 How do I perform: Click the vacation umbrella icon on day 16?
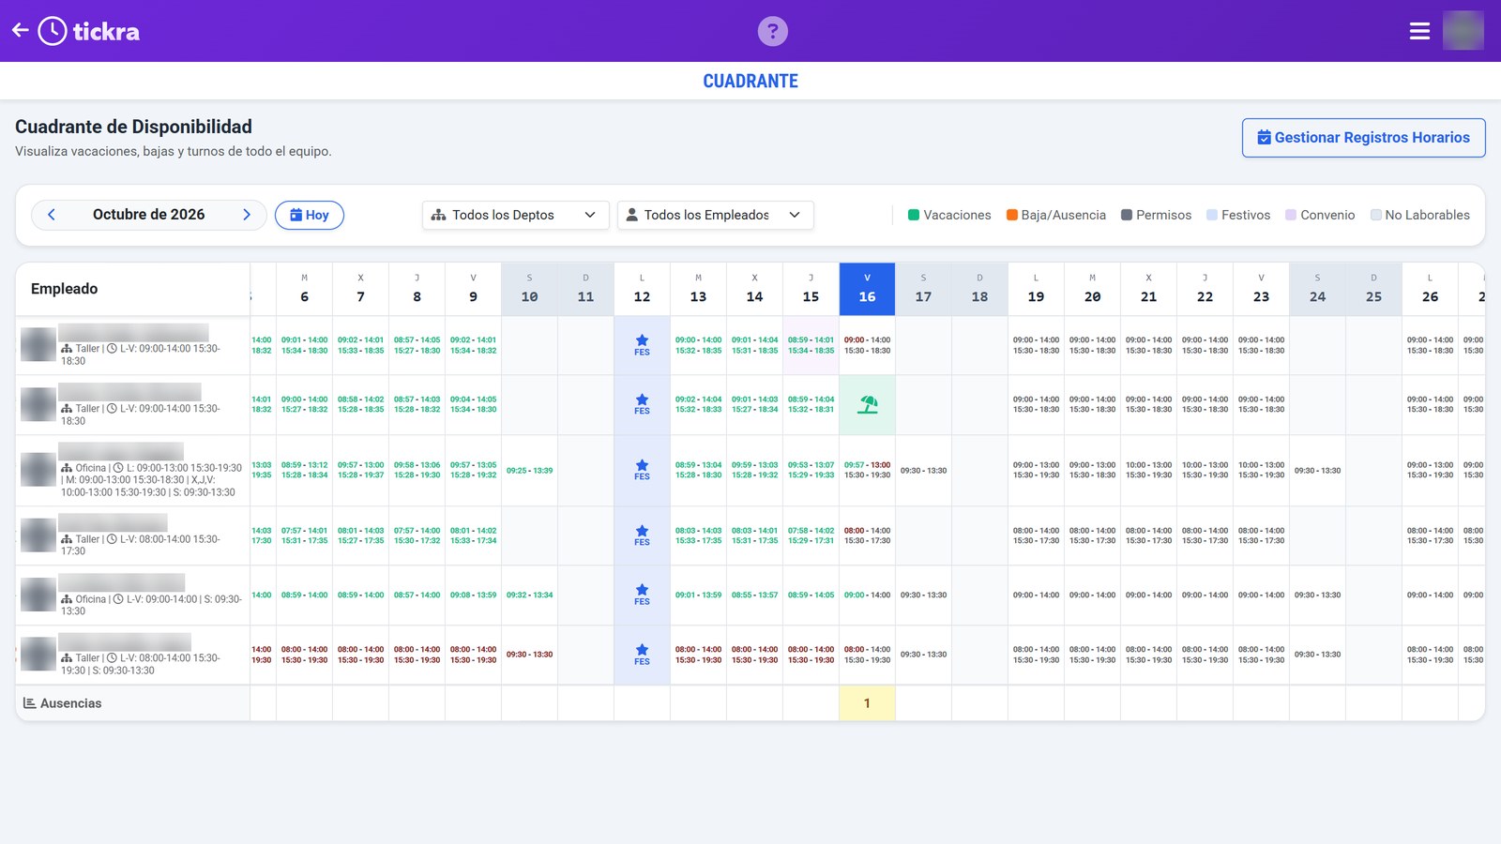(x=868, y=404)
